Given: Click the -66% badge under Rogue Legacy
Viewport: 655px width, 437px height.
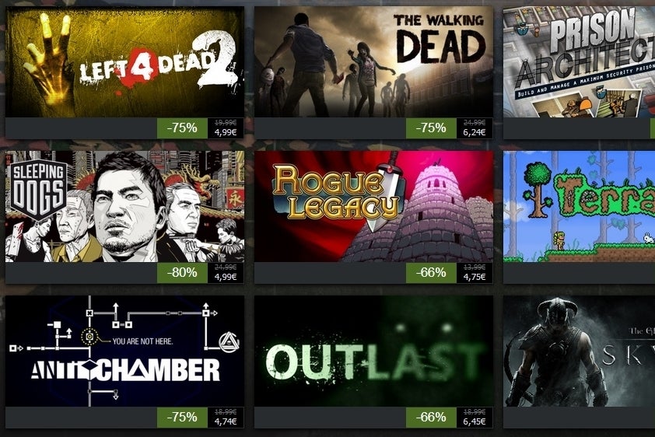Looking at the screenshot, I should click(x=431, y=273).
